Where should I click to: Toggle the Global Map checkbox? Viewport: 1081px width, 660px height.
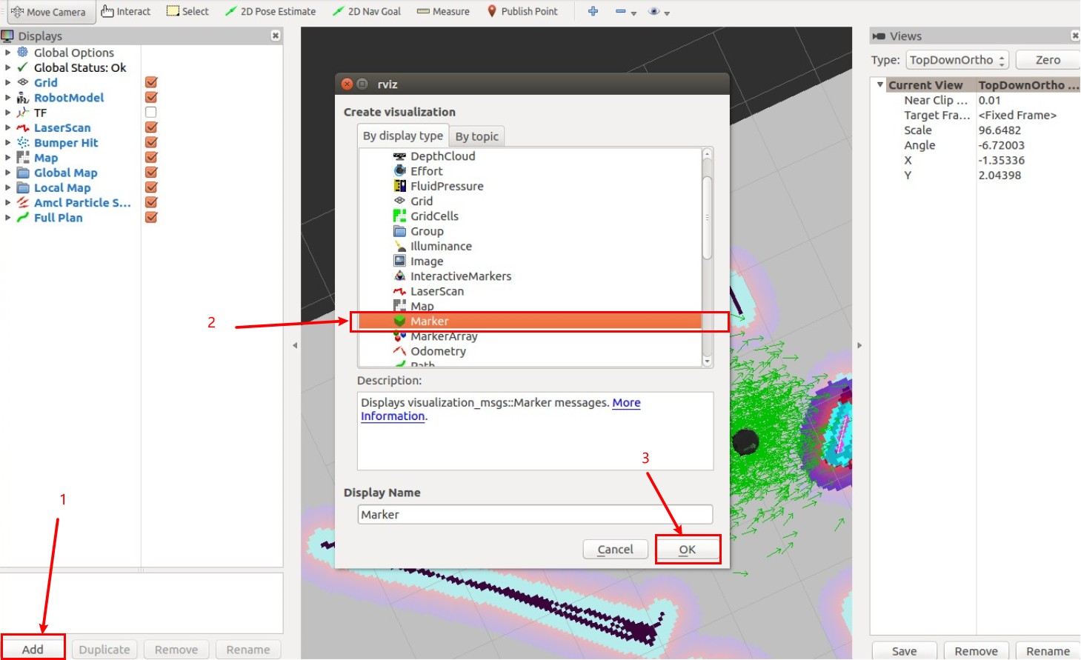[151, 173]
